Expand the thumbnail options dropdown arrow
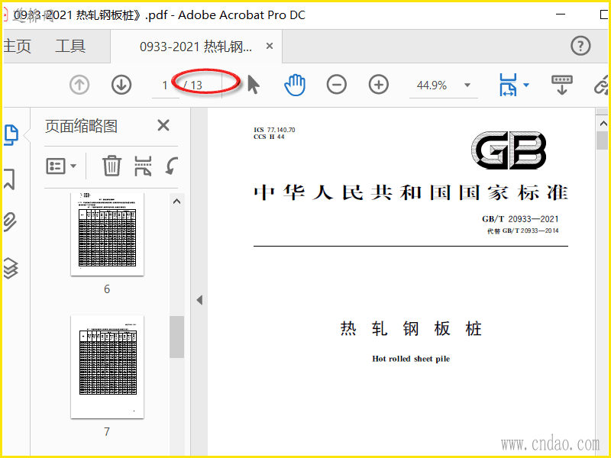The image size is (611, 458). tap(73, 166)
